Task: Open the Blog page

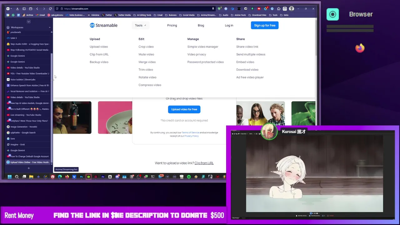Action: point(201,25)
